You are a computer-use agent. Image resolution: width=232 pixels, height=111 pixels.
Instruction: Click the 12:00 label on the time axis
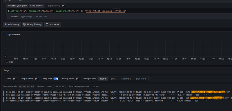click(63, 59)
